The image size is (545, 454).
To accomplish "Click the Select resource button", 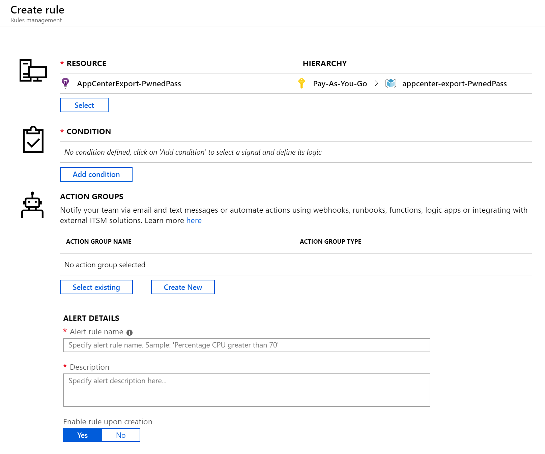I will [x=84, y=105].
